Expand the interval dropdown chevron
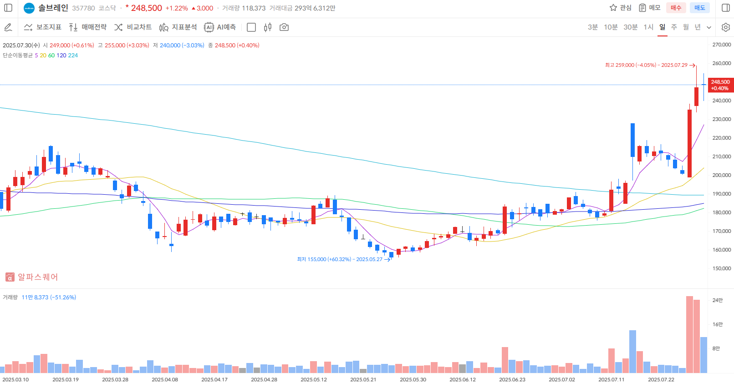 coord(709,27)
